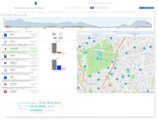This screenshot has width=159, height=121.
Task: Switch to the unselected tab above the tweet list
Action: point(29,32)
